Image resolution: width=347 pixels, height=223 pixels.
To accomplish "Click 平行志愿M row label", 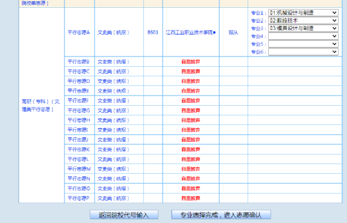I will point(79,169).
